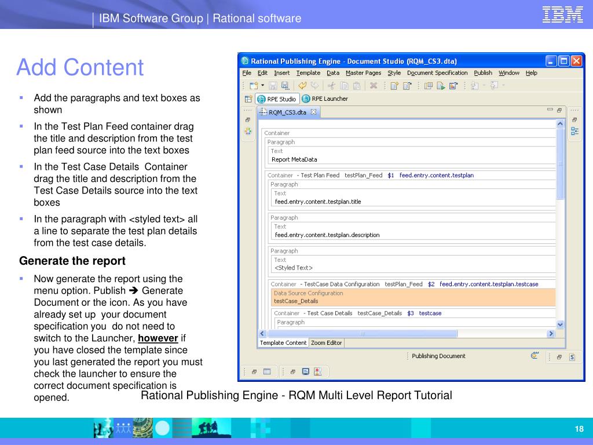
Task: Click the Paste clipboard icon
Action: point(356,86)
